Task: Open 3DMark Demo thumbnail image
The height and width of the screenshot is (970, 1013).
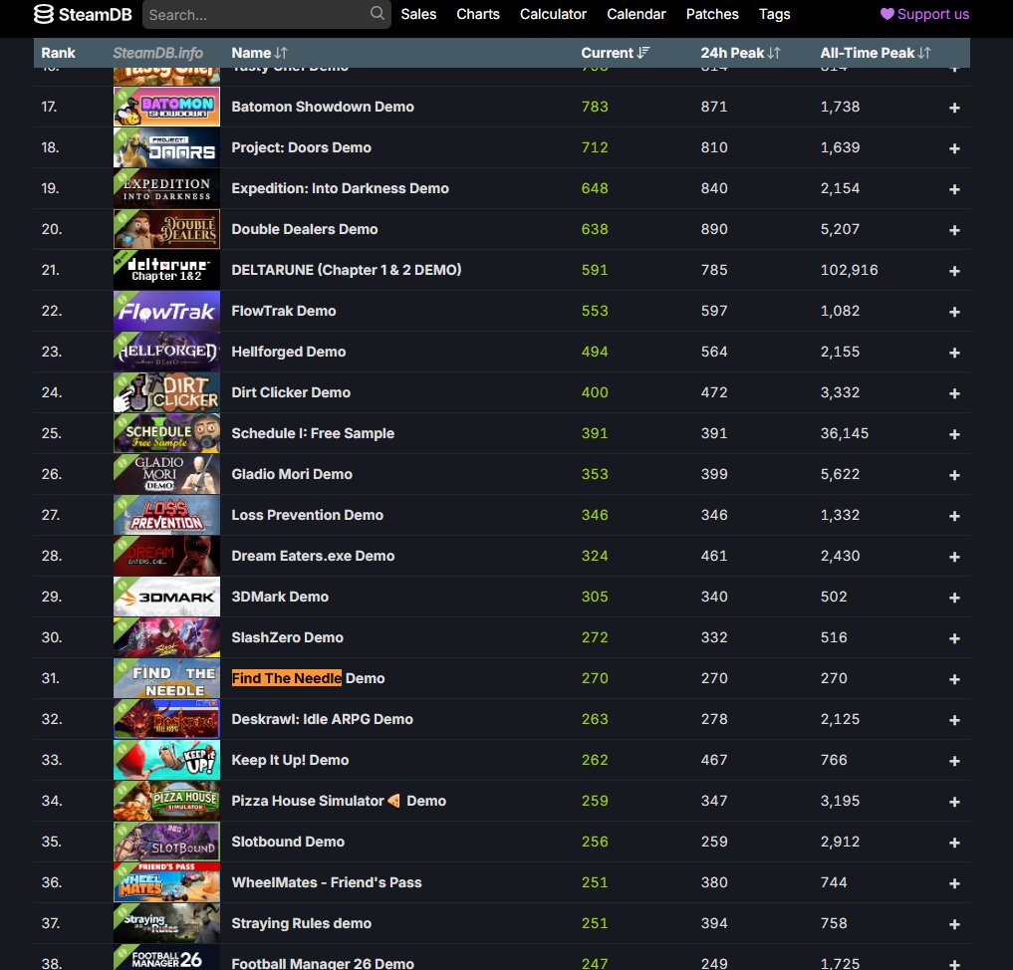Action: 166,597
